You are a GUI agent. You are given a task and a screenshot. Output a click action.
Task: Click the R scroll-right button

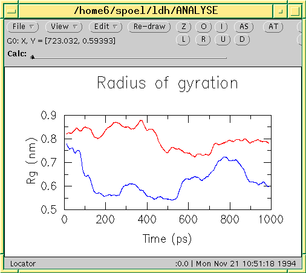click(x=203, y=39)
